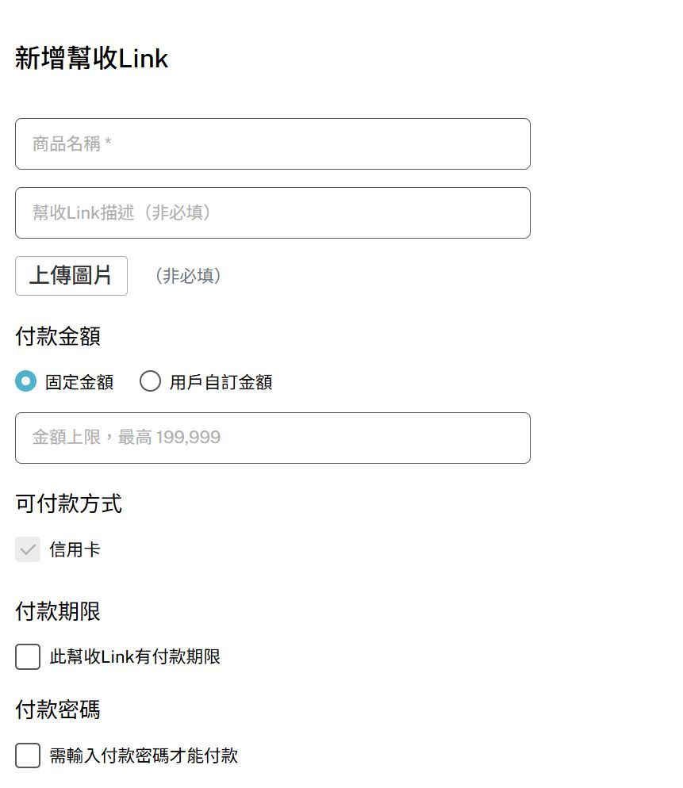683x788 pixels.
Task: Click the 金額上限 amount input field
Action: 273,438
